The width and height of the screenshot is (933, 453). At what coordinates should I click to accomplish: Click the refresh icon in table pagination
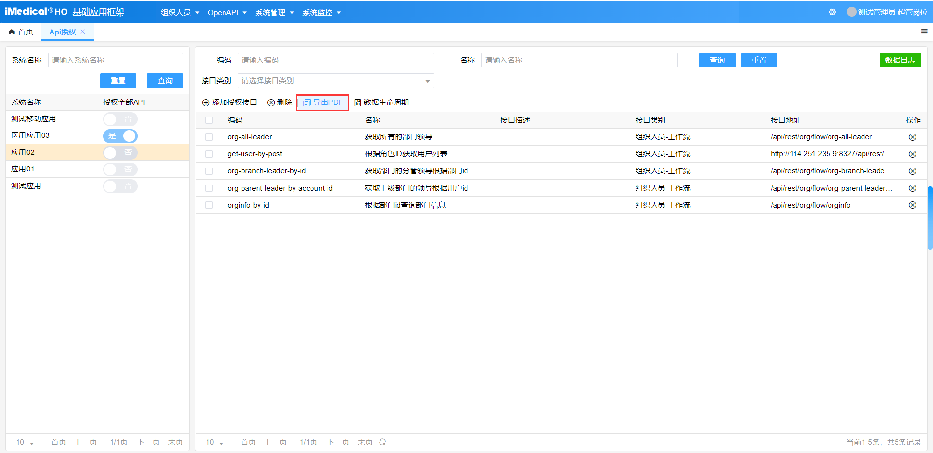point(382,442)
